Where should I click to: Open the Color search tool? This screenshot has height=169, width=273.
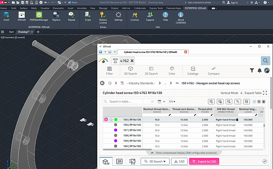(x=172, y=71)
